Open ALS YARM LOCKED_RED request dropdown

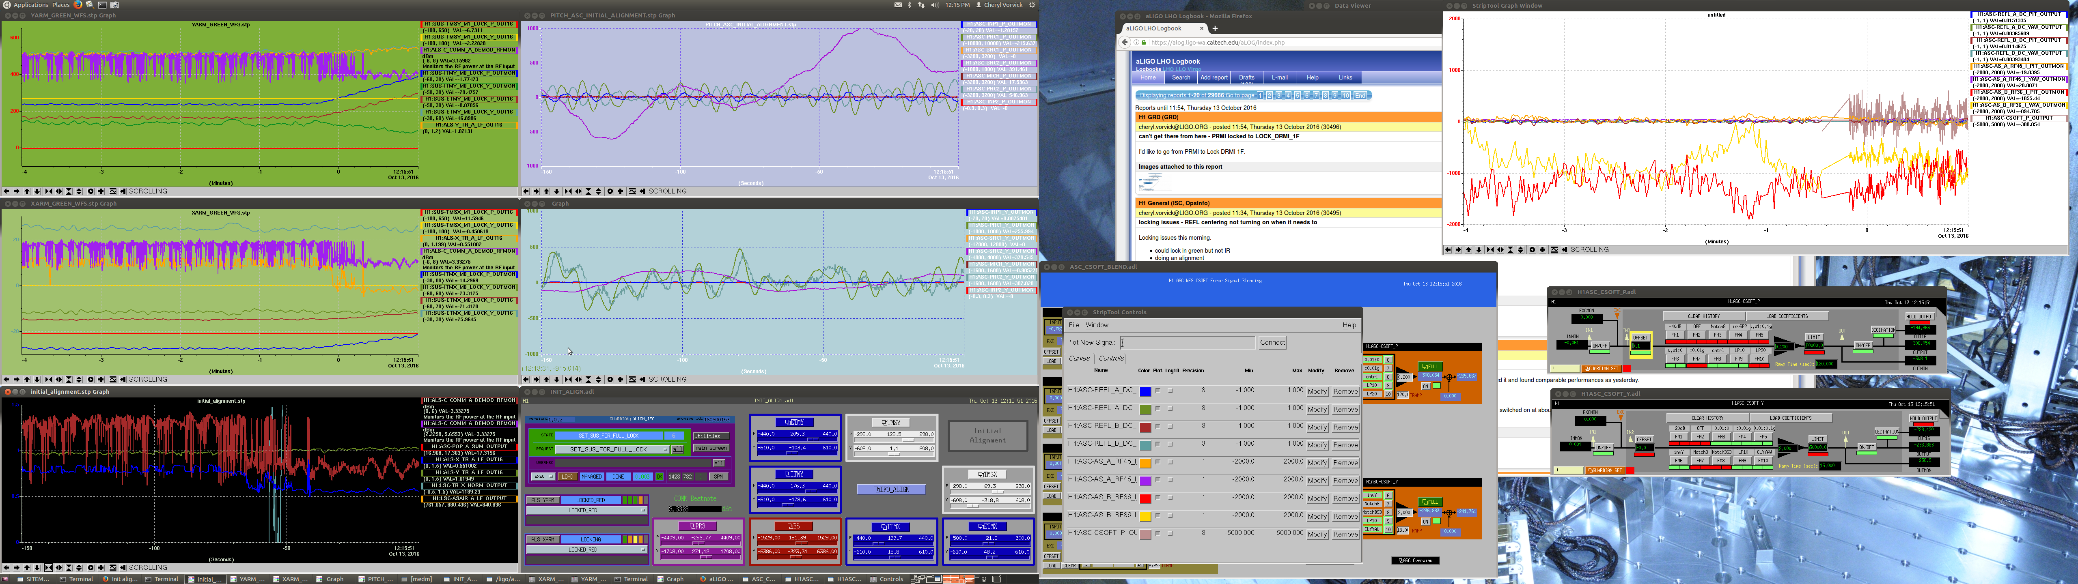coord(587,511)
